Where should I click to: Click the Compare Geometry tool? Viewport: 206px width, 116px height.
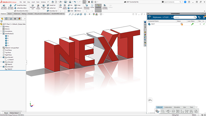(x=105, y=7)
